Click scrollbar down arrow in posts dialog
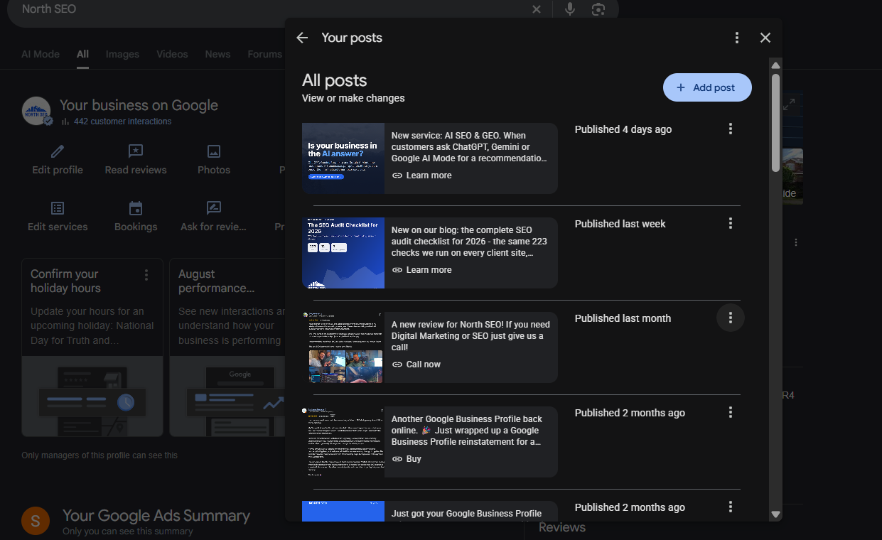The width and height of the screenshot is (882, 540). [775, 514]
